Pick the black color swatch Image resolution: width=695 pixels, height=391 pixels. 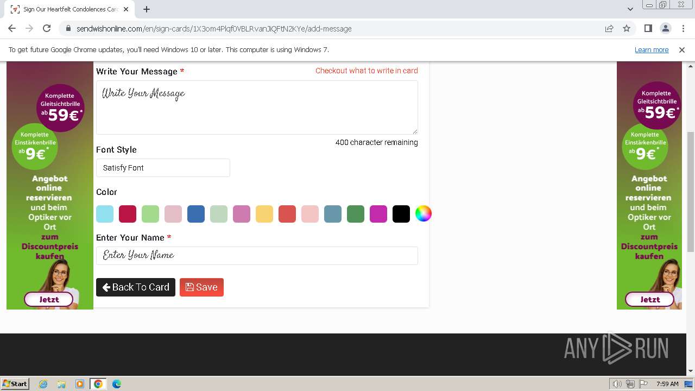[x=401, y=214]
